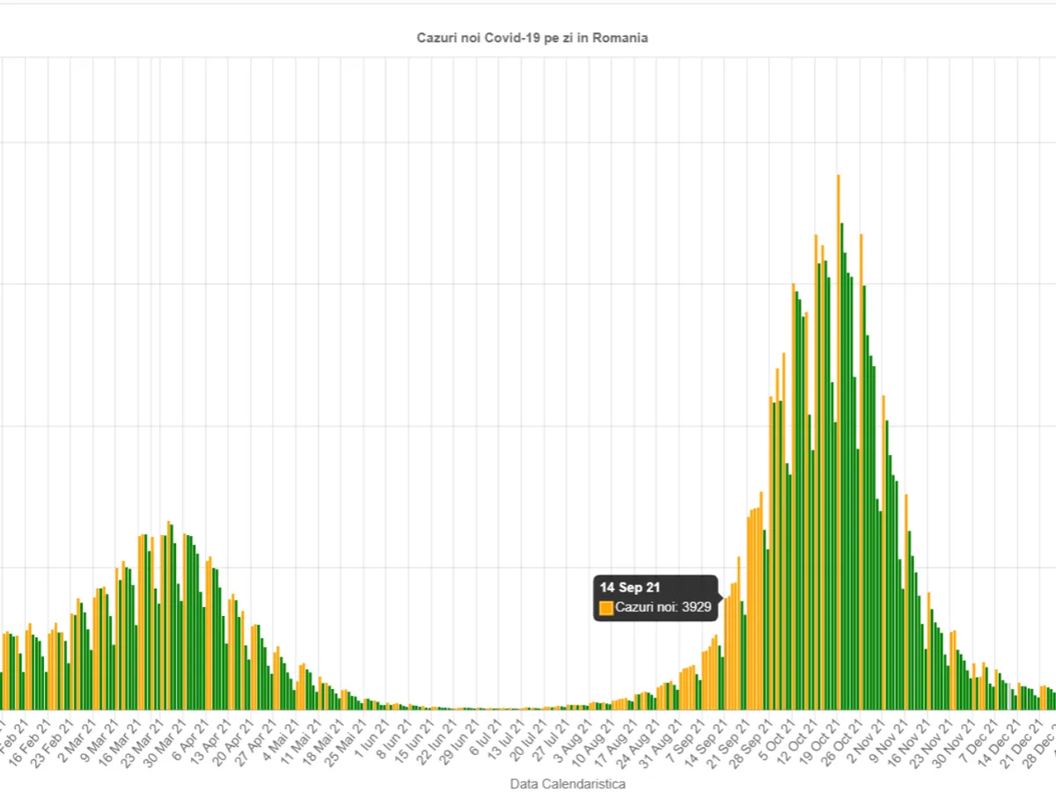Click the 'Data Calendaristica' axis title
The height and width of the screenshot is (792, 1056).
point(568,783)
